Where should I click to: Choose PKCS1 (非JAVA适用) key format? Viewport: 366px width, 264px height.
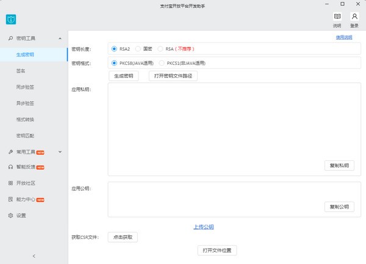click(x=162, y=63)
